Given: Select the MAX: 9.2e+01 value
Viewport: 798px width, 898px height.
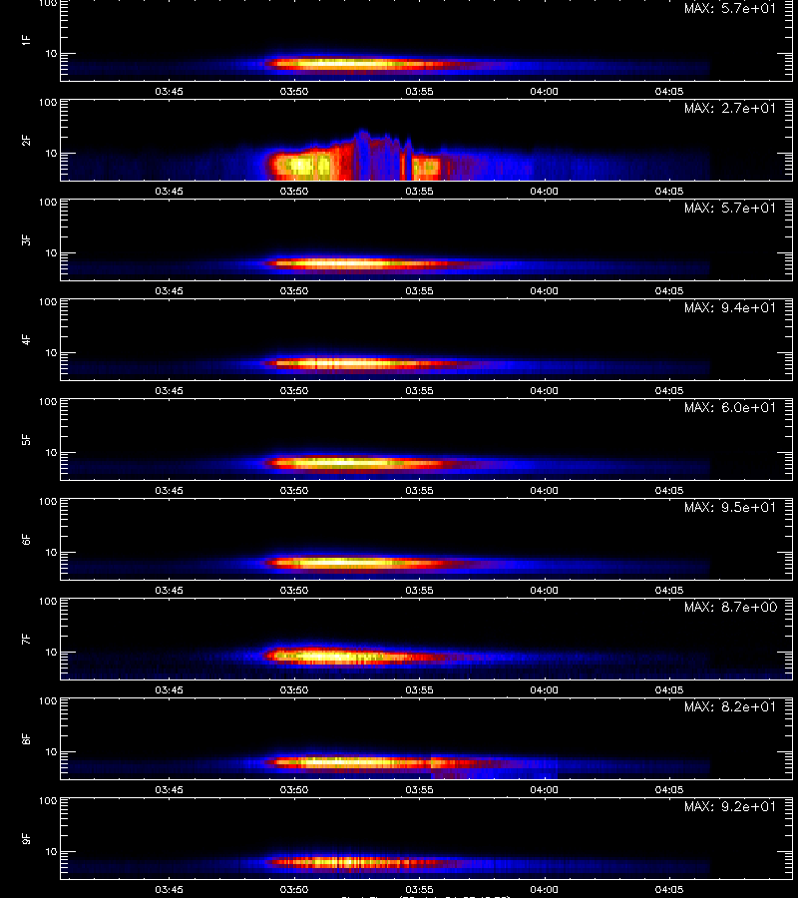Looking at the screenshot, I should point(730,806).
